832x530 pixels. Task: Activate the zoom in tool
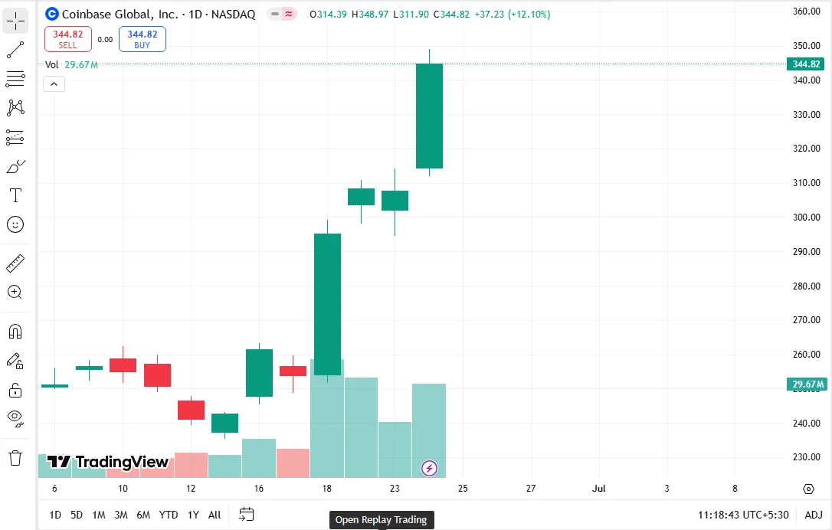tap(15, 292)
